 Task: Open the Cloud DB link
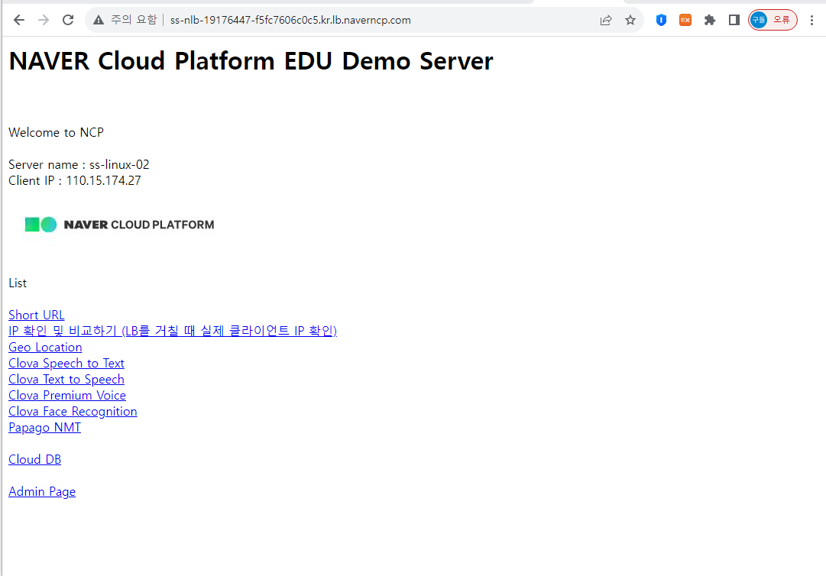tap(35, 460)
